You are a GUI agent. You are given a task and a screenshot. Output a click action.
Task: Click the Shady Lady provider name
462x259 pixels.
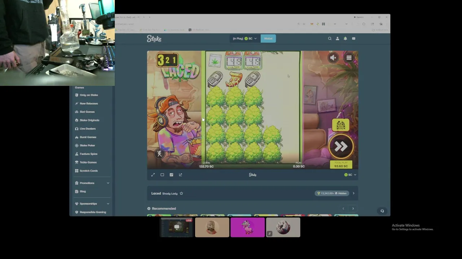point(170,194)
